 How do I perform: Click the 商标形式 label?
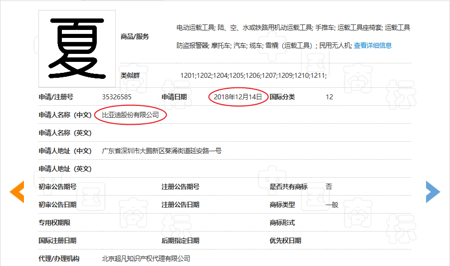282,223
